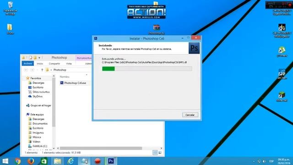Sort by the Nombre column header
293x165 pixels.
click(65, 77)
